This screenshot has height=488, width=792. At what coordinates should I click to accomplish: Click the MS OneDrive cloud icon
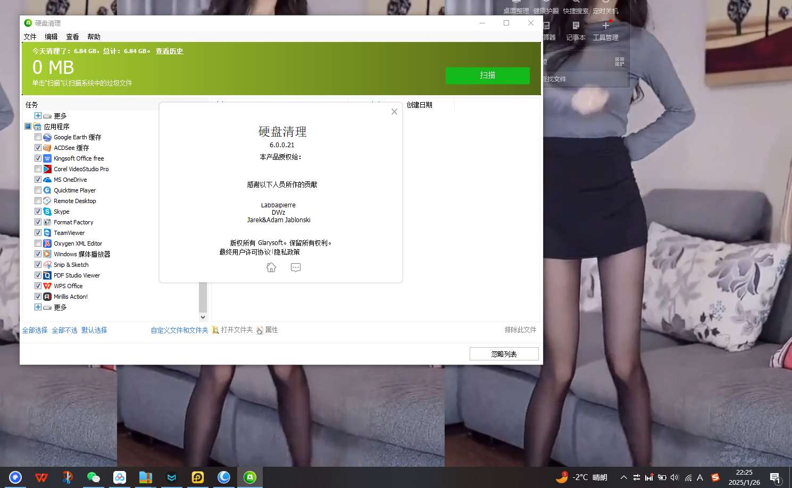[47, 180]
